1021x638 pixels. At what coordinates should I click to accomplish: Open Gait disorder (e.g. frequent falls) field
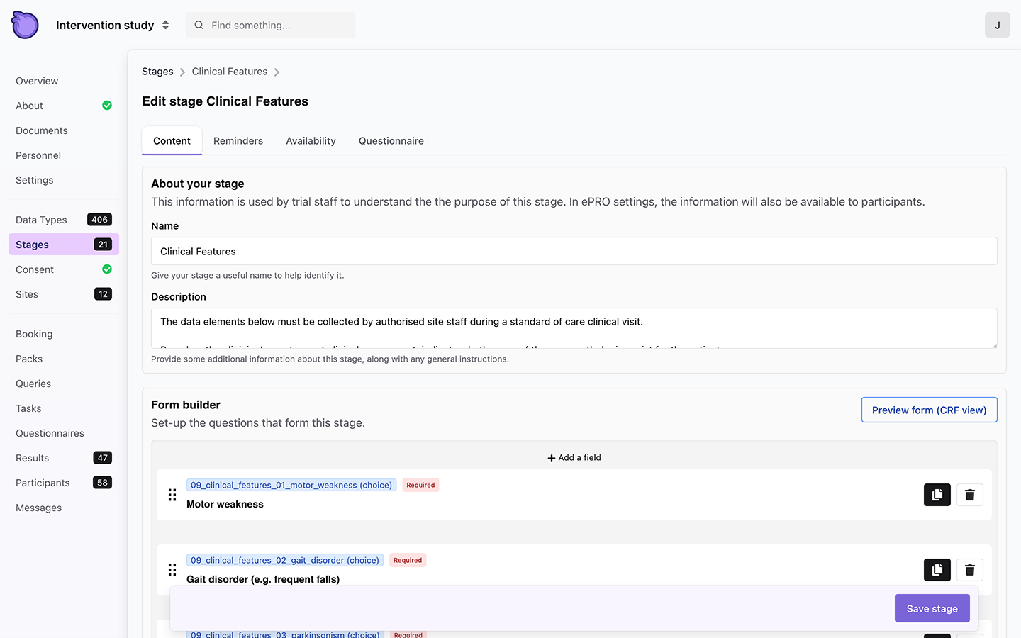click(x=263, y=579)
